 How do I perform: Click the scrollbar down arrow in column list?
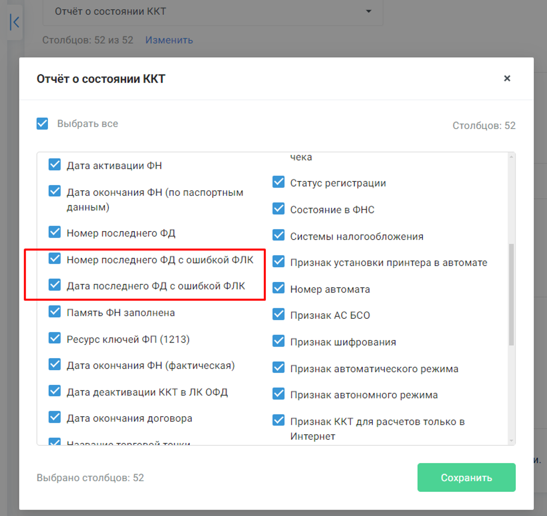(x=511, y=441)
